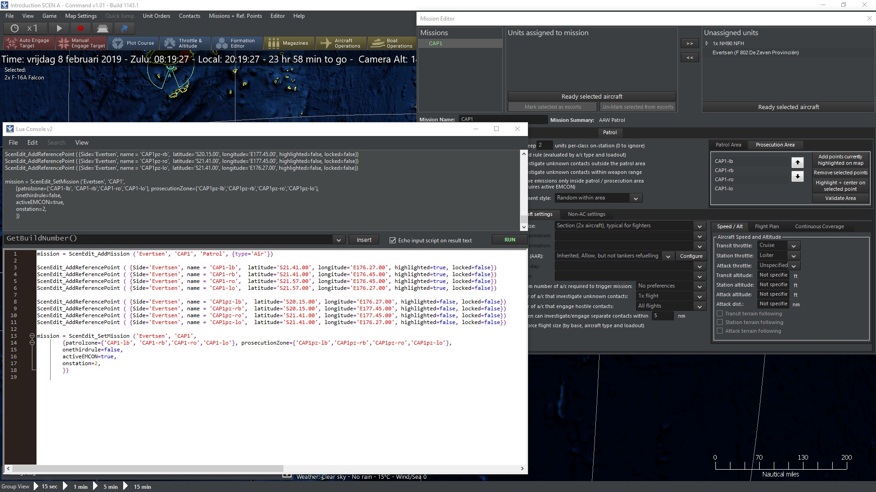Open the 'No preferences' trigger dropdown
The width and height of the screenshot is (876, 492).
(699, 286)
